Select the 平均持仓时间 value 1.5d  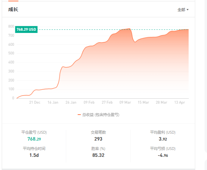(x=34, y=155)
